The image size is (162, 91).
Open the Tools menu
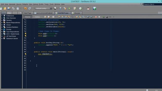[52, 4]
